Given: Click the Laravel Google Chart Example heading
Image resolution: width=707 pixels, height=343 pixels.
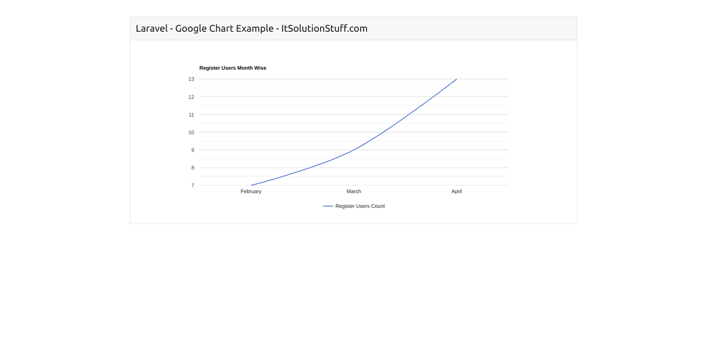Looking at the screenshot, I should click(x=251, y=29).
